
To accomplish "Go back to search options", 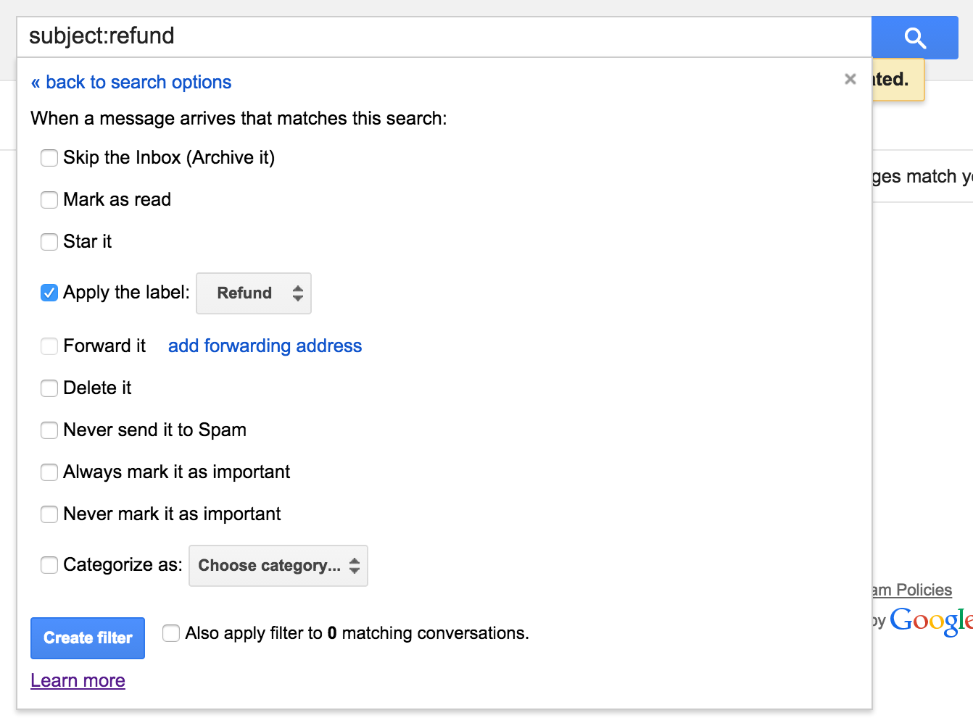I will (x=131, y=83).
